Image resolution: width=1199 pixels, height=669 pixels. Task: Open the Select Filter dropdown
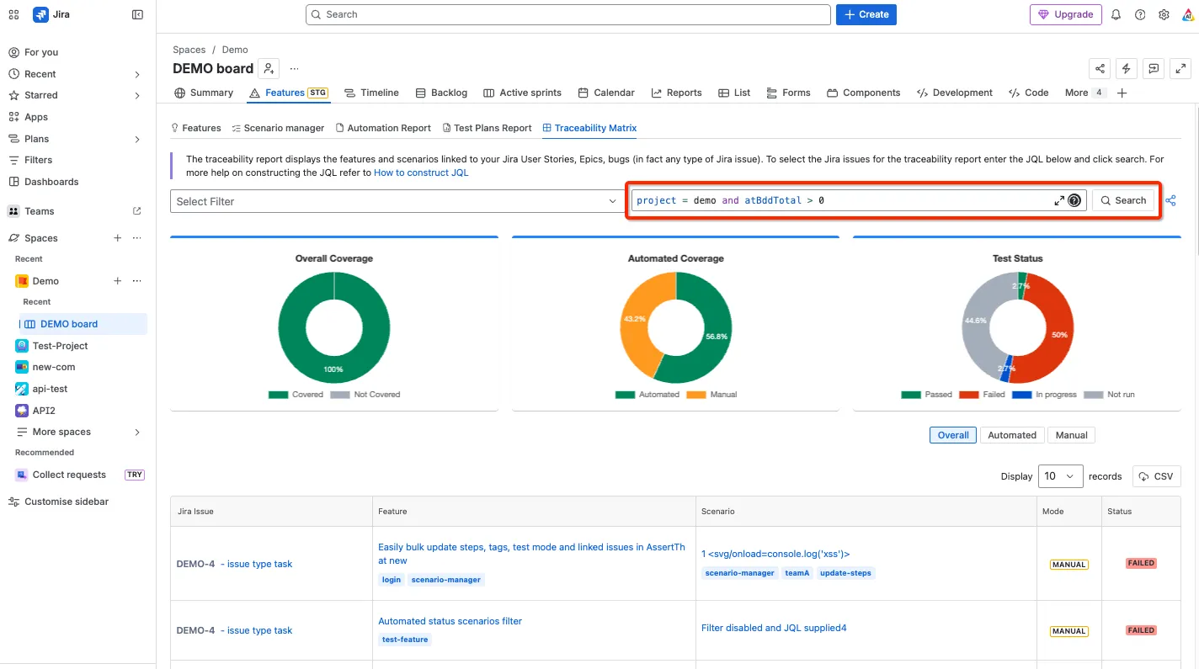pyautogui.click(x=397, y=201)
